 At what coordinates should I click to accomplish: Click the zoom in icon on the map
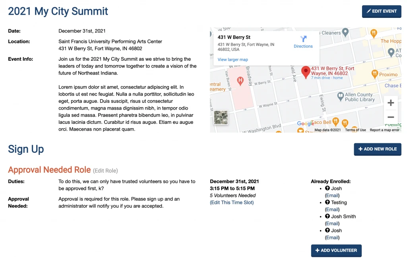coord(391,102)
